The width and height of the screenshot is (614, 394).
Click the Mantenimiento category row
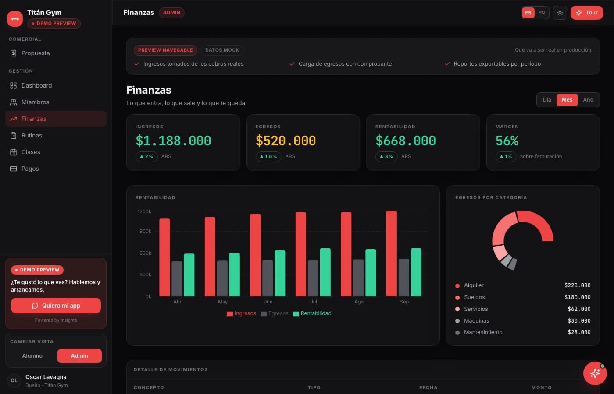tap(523, 332)
